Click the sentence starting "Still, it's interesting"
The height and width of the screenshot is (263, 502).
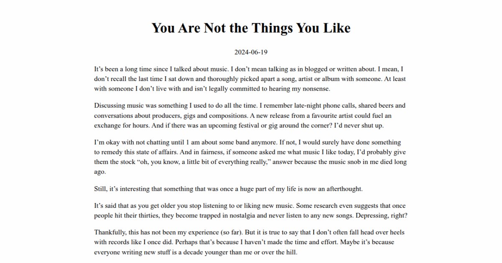pos(228,189)
